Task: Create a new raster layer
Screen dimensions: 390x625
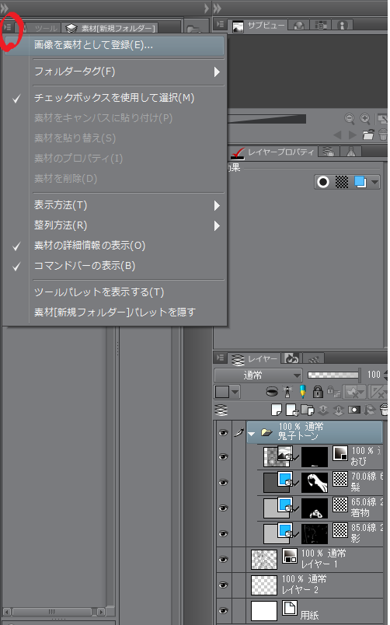Action: tap(276, 410)
